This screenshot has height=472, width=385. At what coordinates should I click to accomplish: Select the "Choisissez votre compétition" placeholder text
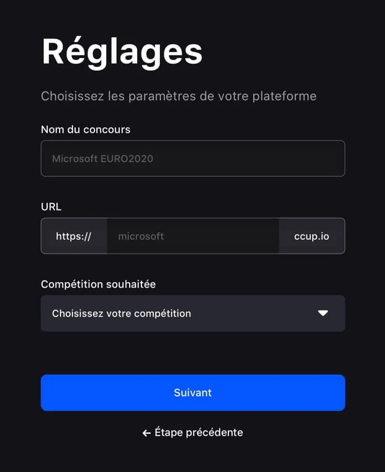pyautogui.click(x=122, y=313)
